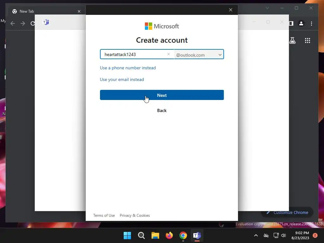Click the Next button

point(162,95)
